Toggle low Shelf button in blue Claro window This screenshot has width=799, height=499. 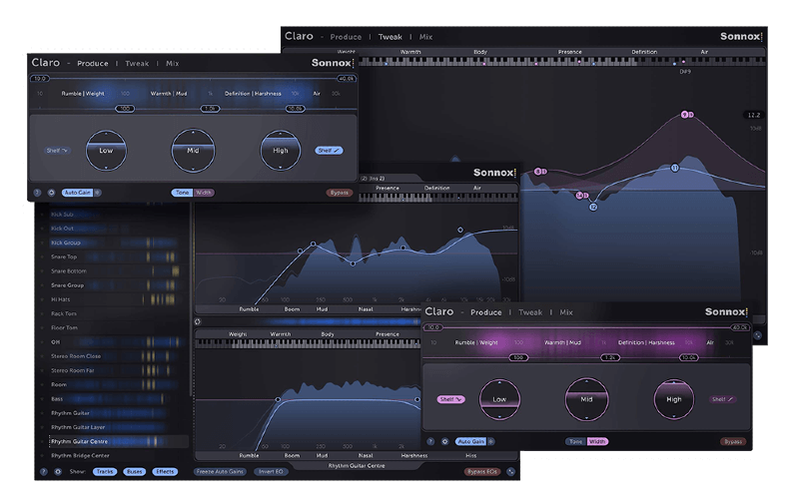coord(57,151)
